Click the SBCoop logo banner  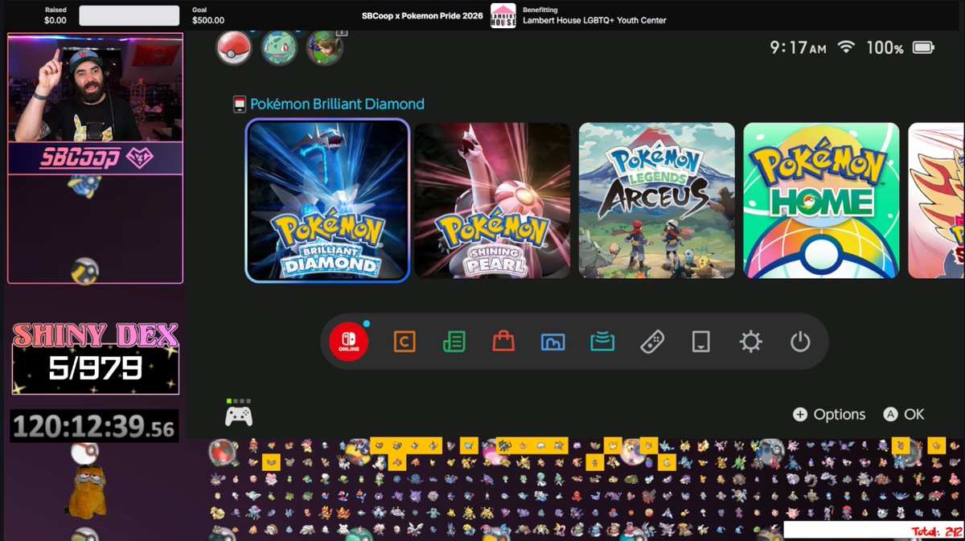[96, 158]
